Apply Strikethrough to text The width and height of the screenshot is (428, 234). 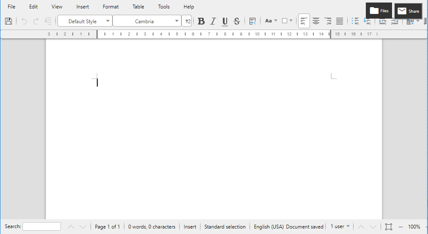click(237, 21)
